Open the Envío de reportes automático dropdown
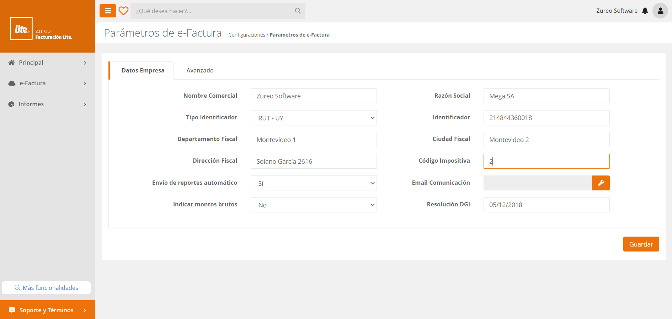Screen dimensions: 672x319 [313, 183]
